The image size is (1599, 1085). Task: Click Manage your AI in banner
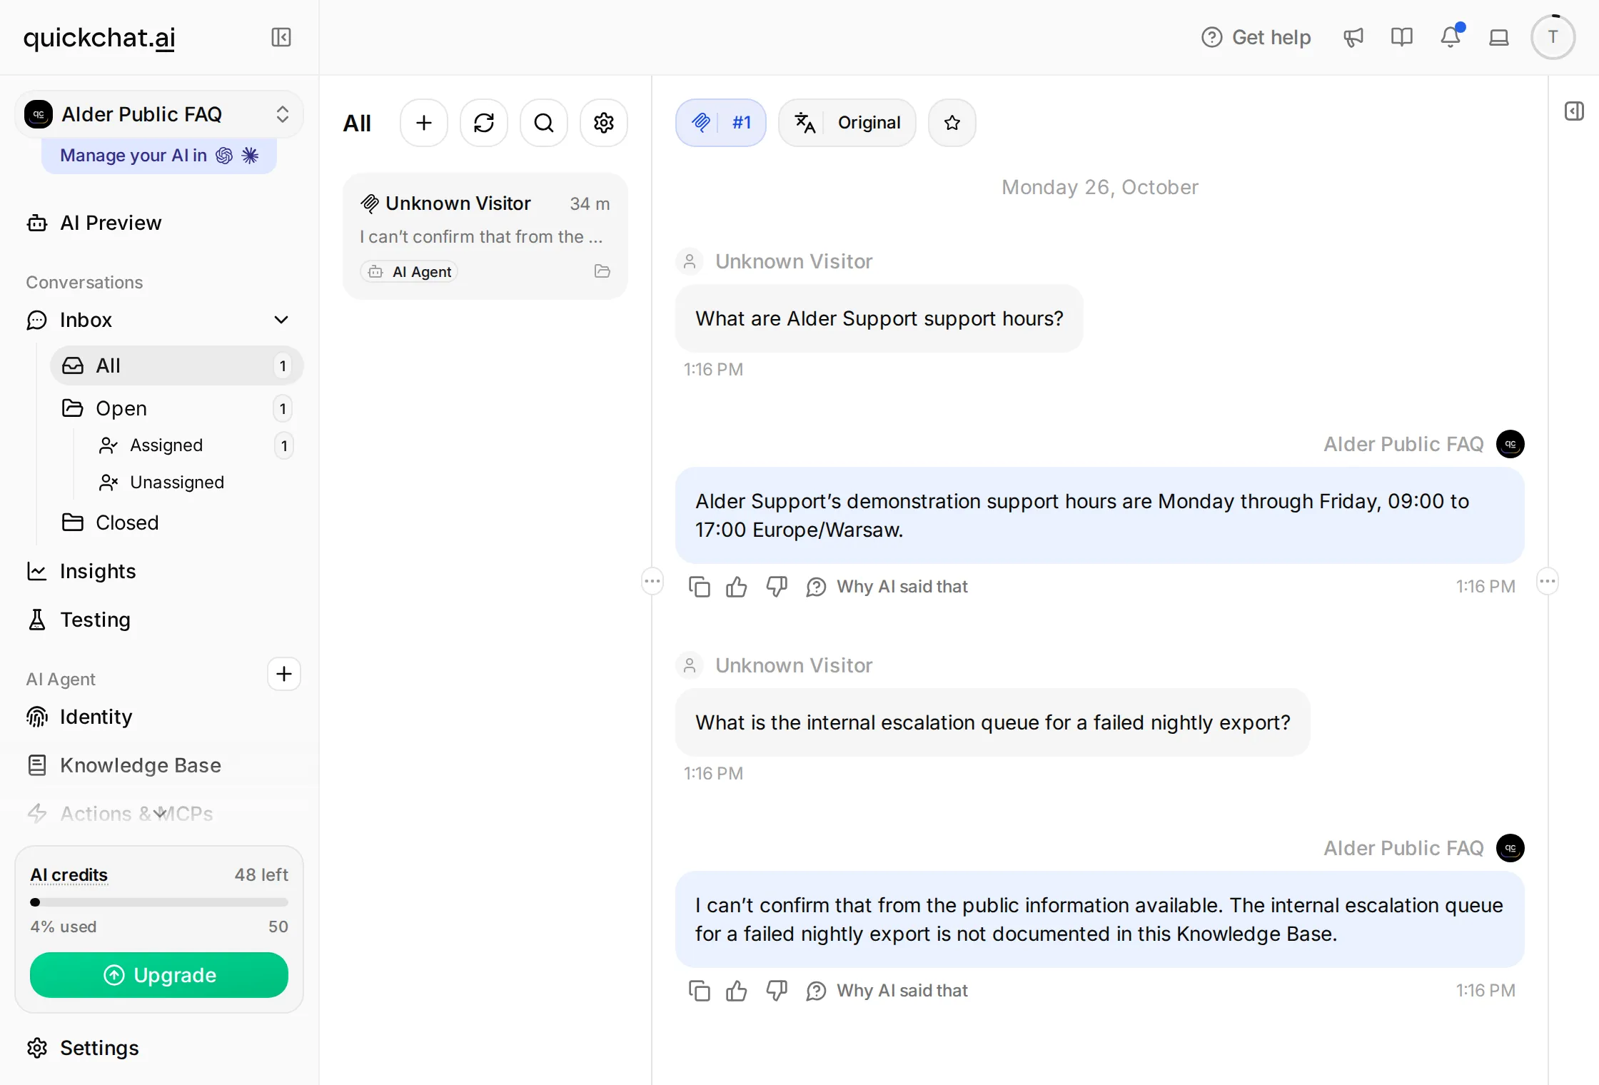click(159, 156)
